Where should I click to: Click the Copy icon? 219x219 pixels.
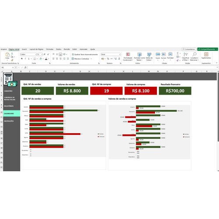tap(12, 57)
